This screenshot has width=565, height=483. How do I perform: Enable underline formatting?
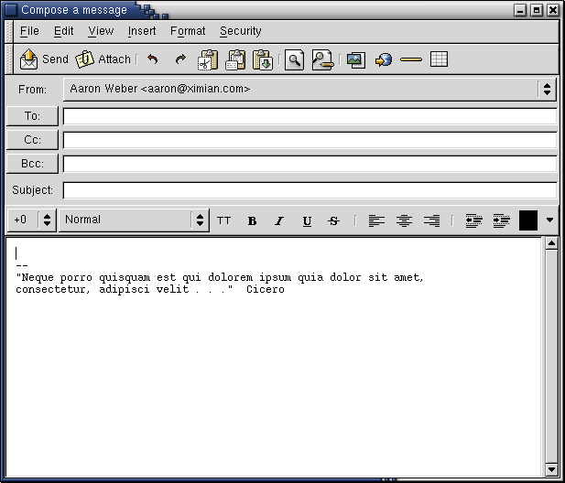[x=307, y=220]
